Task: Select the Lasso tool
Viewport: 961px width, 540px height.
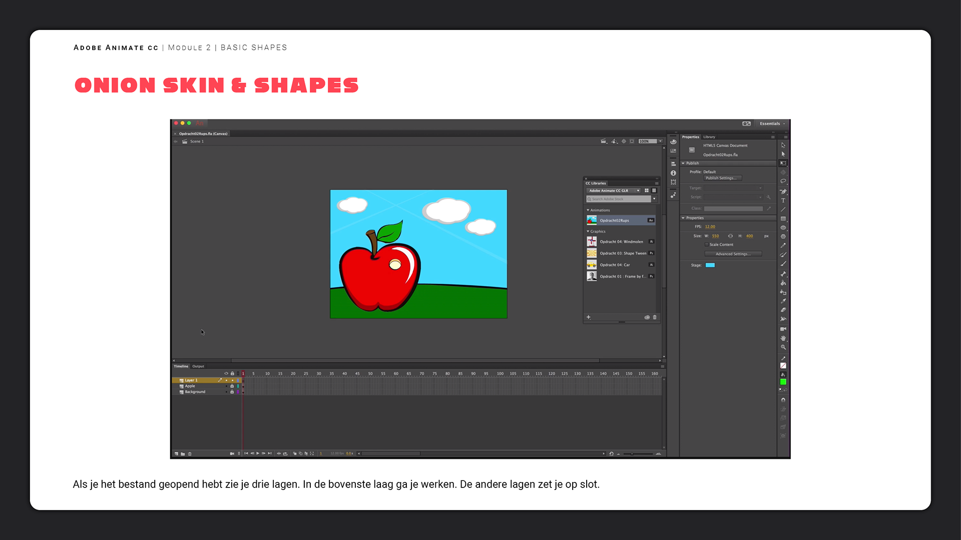Action: [783, 181]
